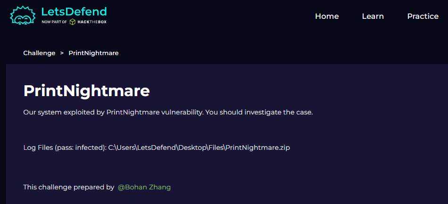This screenshot has width=448, height=204.
Task: Select the PrintNightmare page heading
Action: tap(87, 91)
